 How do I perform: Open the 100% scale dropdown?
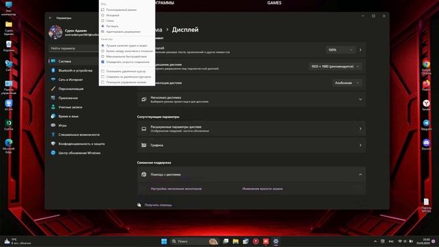(340, 50)
